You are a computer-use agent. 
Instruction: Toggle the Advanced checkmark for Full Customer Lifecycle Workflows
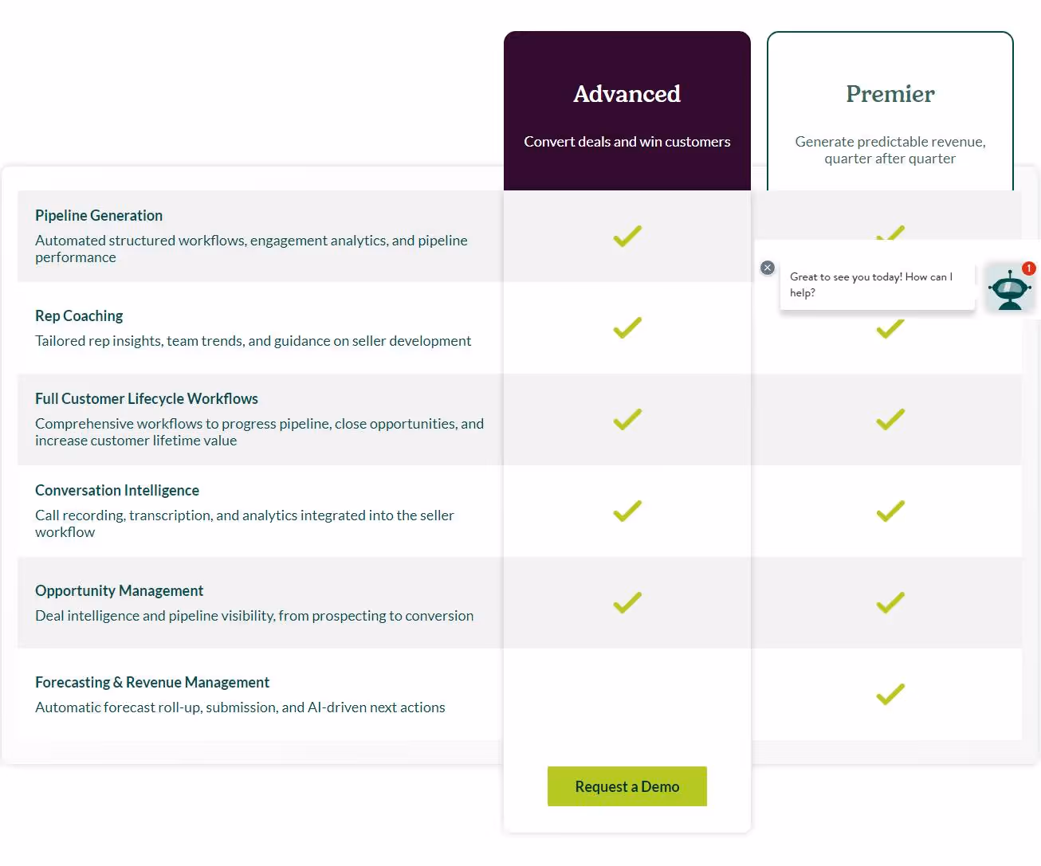[627, 419]
